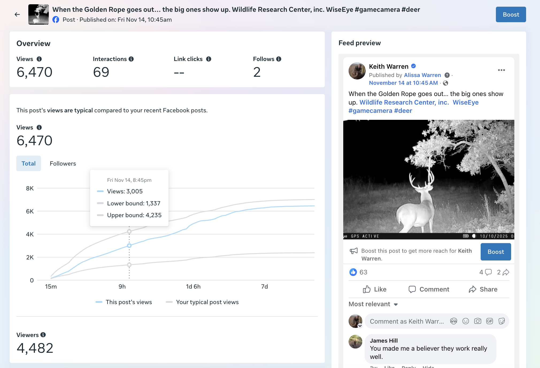
Task: Open the three-dot post options menu
Action: click(x=501, y=70)
